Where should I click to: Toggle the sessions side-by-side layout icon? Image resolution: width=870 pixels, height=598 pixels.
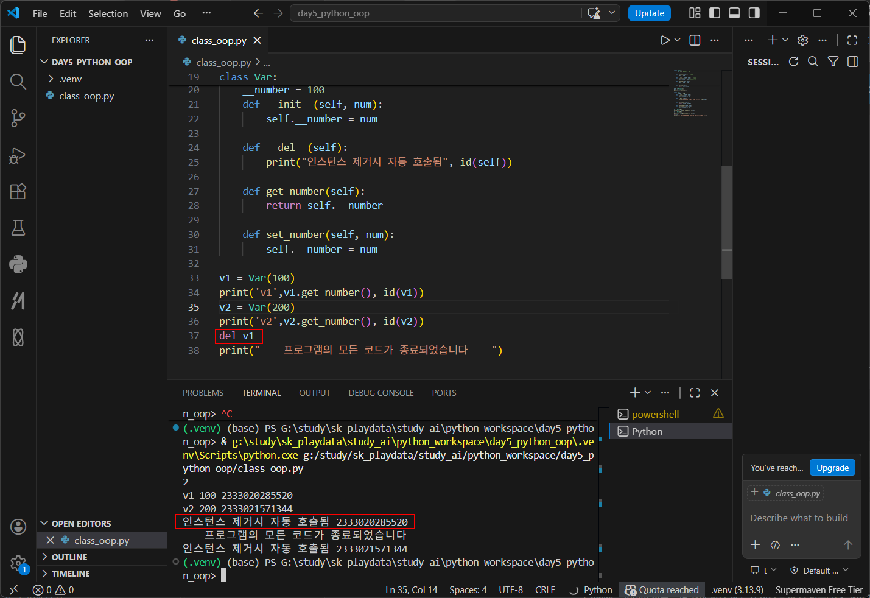coord(853,62)
